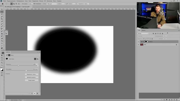Create new group folder icon
The width and height of the screenshot is (180, 101).
172,100
